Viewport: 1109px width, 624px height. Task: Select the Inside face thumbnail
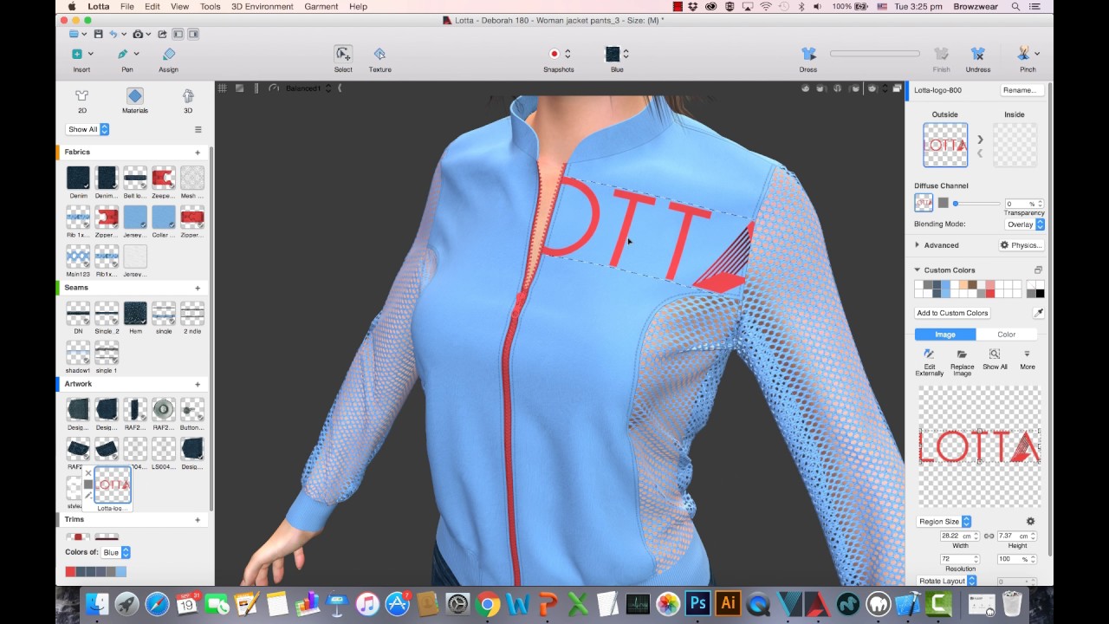[1015, 145]
